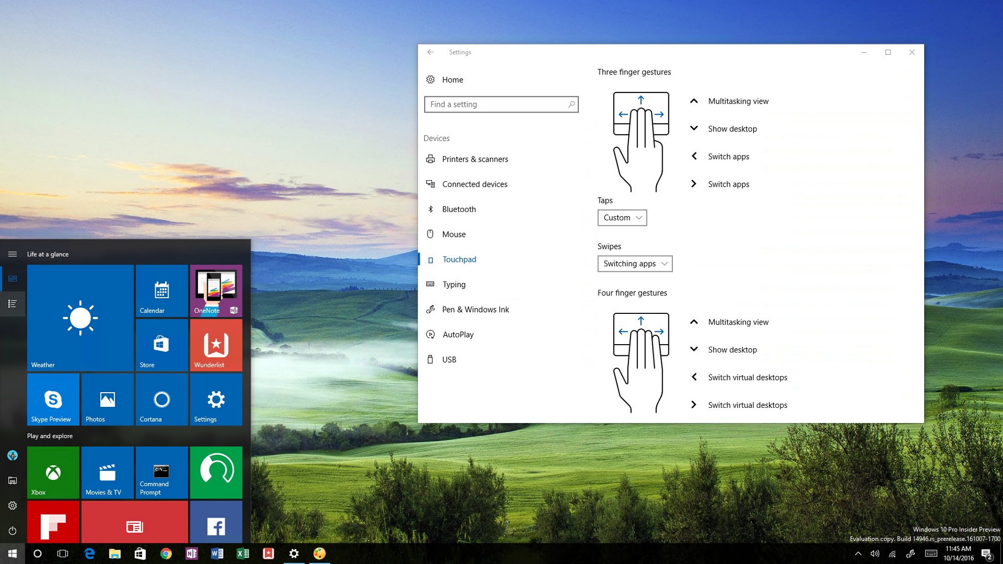This screenshot has width=1003, height=564.
Task: Switch to the All apps list view
Action: click(12, 304)
